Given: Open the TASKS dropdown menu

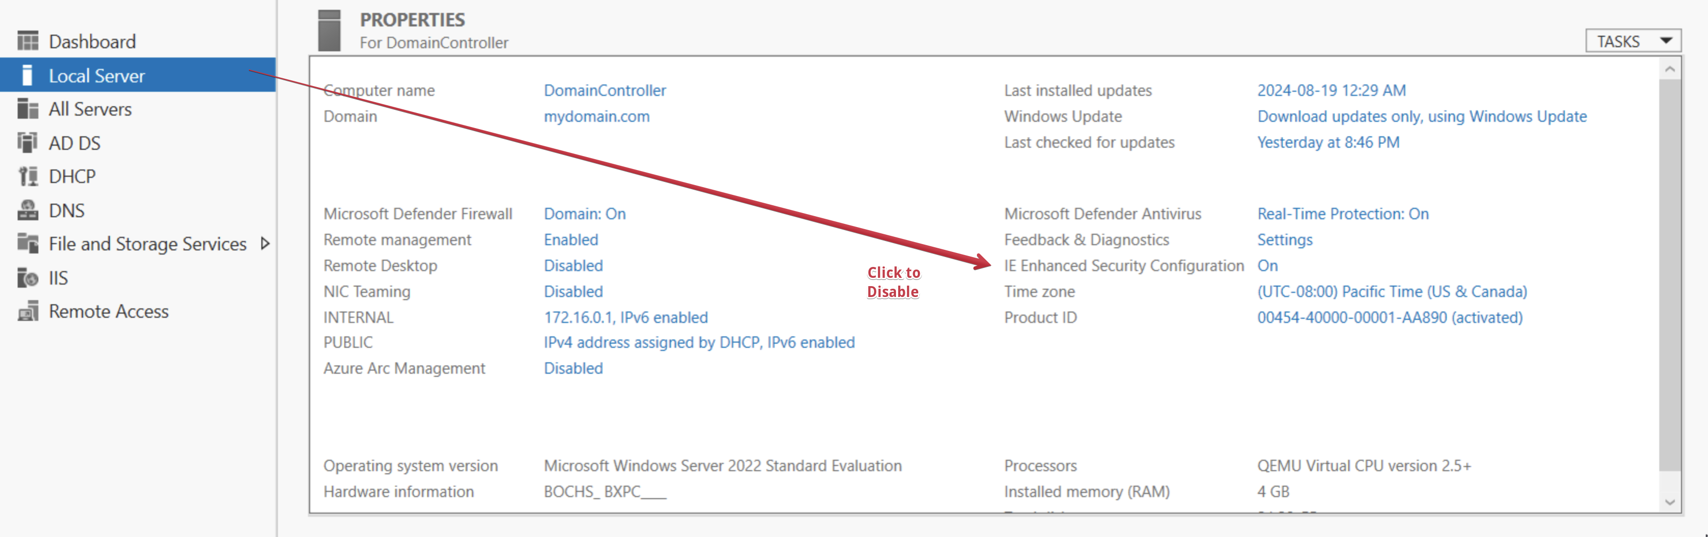Looking at the screenshot, I should 1632,40.
